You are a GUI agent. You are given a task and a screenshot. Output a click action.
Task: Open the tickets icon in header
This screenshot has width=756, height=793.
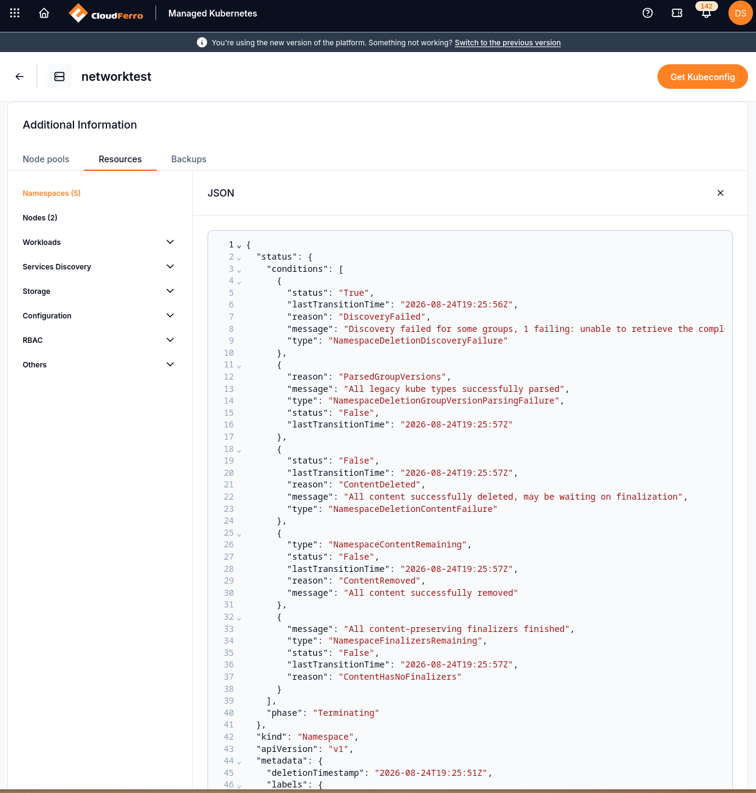click(x=677, y=13)
